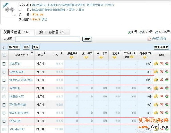This screenshot has width=171, height=133.
Task: Click the red X icon for 银镶嵌 耳钉
Action: pos(162,97)
